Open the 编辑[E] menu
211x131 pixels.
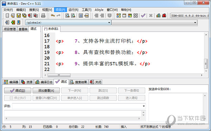[x=21, y=10]
